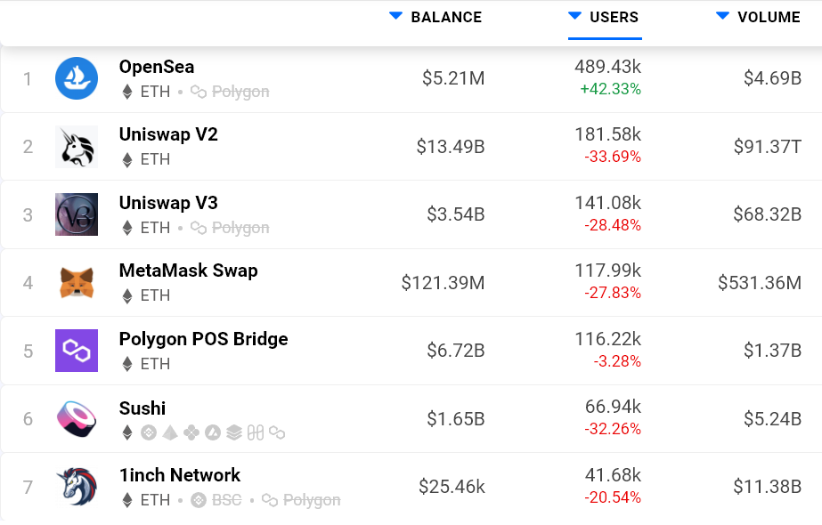Open the MetaMask Swap dapp link

[x=188, y=271]
